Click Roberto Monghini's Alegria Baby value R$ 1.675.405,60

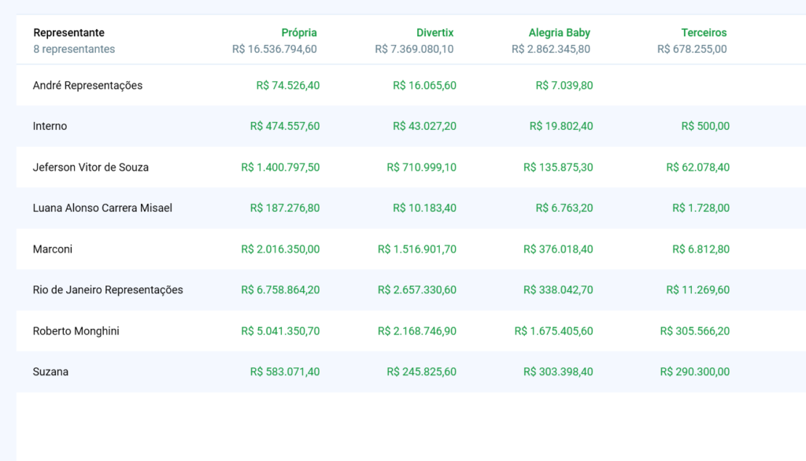pos(553,331)
